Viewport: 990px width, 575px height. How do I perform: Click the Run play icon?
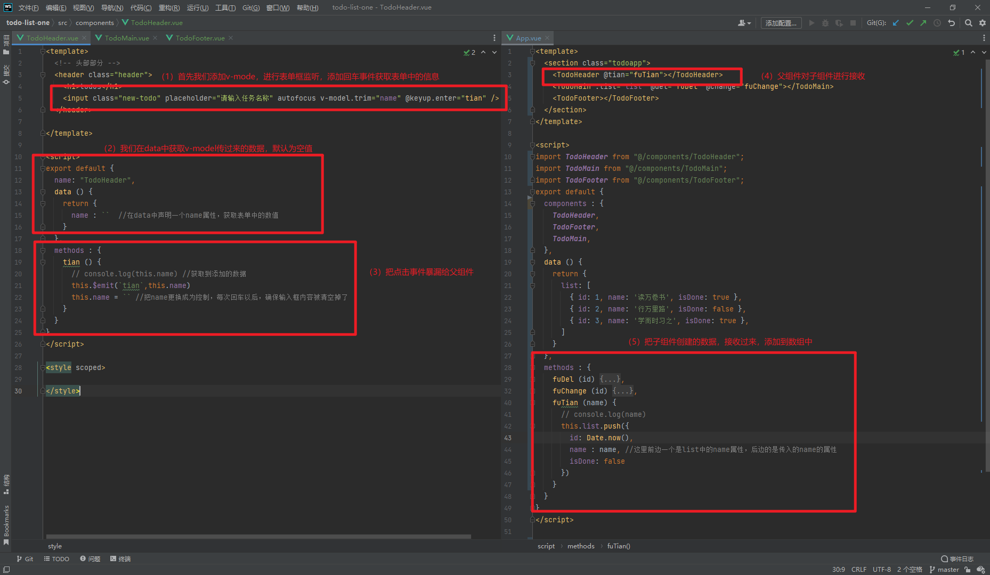pyautogui.click(x=812, y=23)
